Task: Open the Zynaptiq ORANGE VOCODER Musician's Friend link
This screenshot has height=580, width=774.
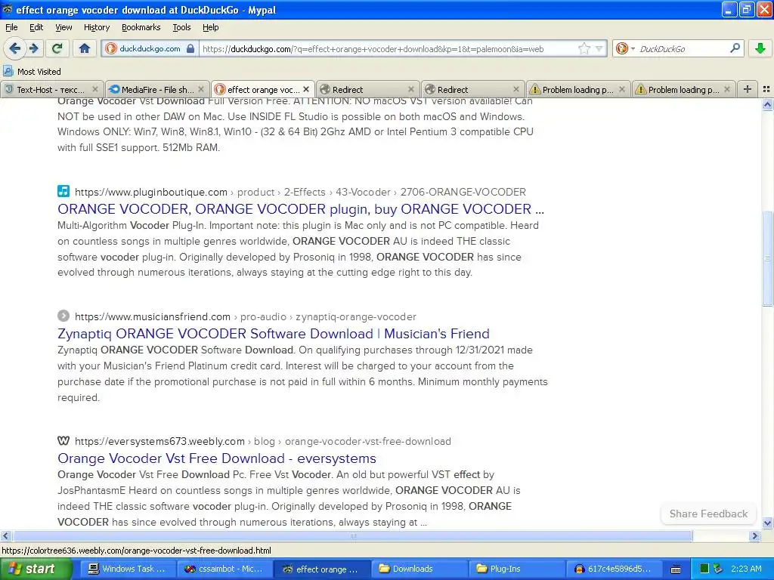Action: click(274, 334)
